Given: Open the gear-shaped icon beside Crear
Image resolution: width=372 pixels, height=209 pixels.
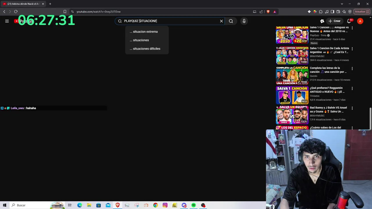Looking at the screenshot, I should tap(322, 21).
